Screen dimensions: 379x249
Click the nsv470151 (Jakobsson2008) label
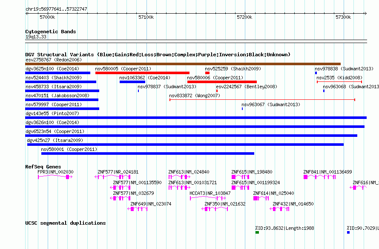coord(57,96)
